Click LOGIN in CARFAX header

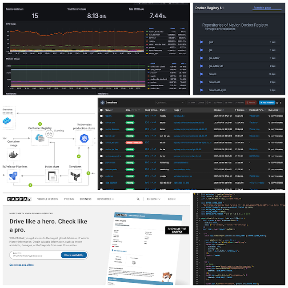(172, 199)
